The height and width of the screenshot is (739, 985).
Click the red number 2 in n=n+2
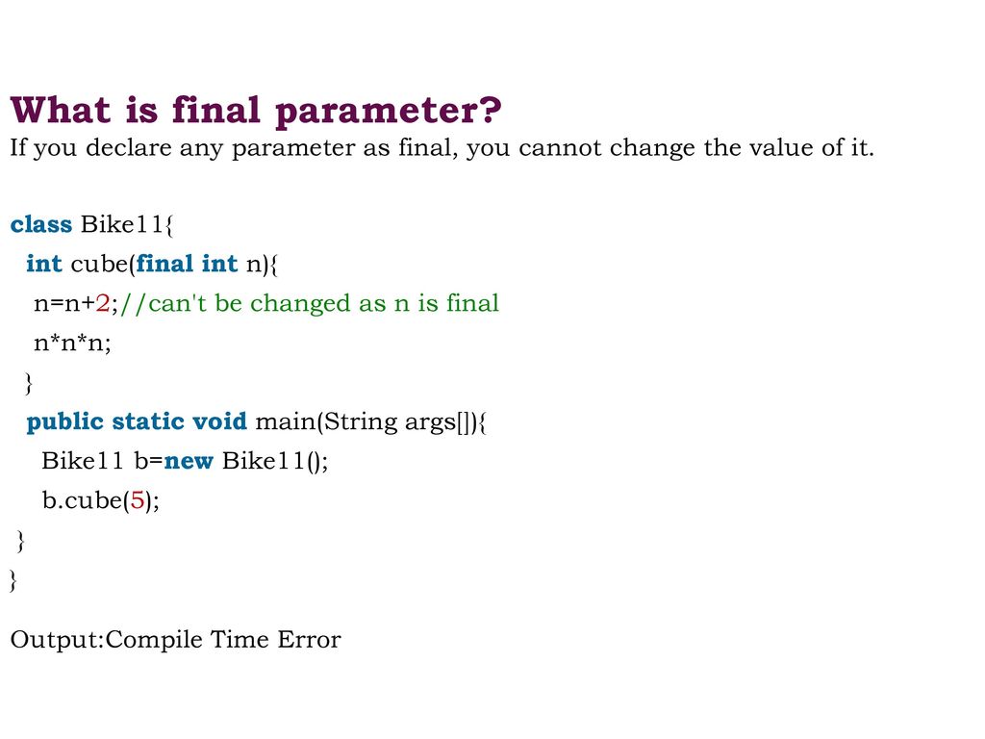click(102, 303)
